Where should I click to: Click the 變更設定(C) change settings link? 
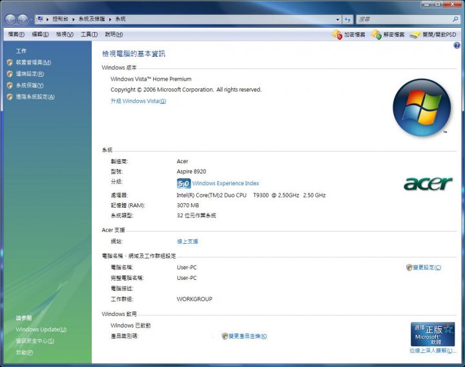(x=427, y=268)
